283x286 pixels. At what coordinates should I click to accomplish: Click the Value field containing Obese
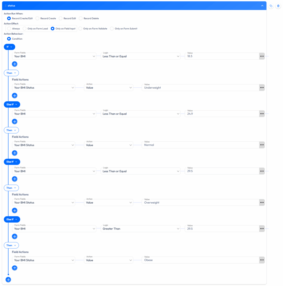pos(200,260)
